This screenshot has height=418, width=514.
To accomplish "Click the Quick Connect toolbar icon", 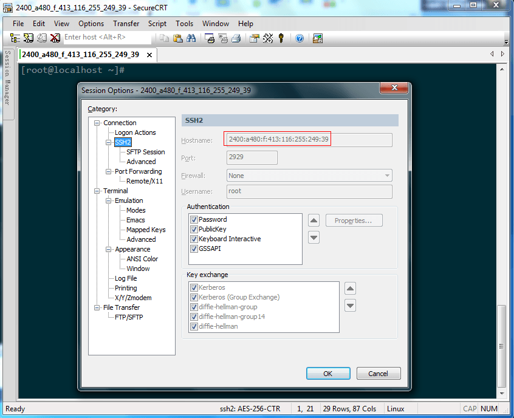I will [29, 38].
